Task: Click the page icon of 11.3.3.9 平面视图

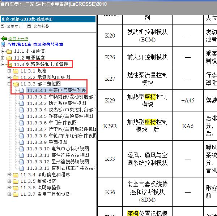Action: tap(22, 142)
